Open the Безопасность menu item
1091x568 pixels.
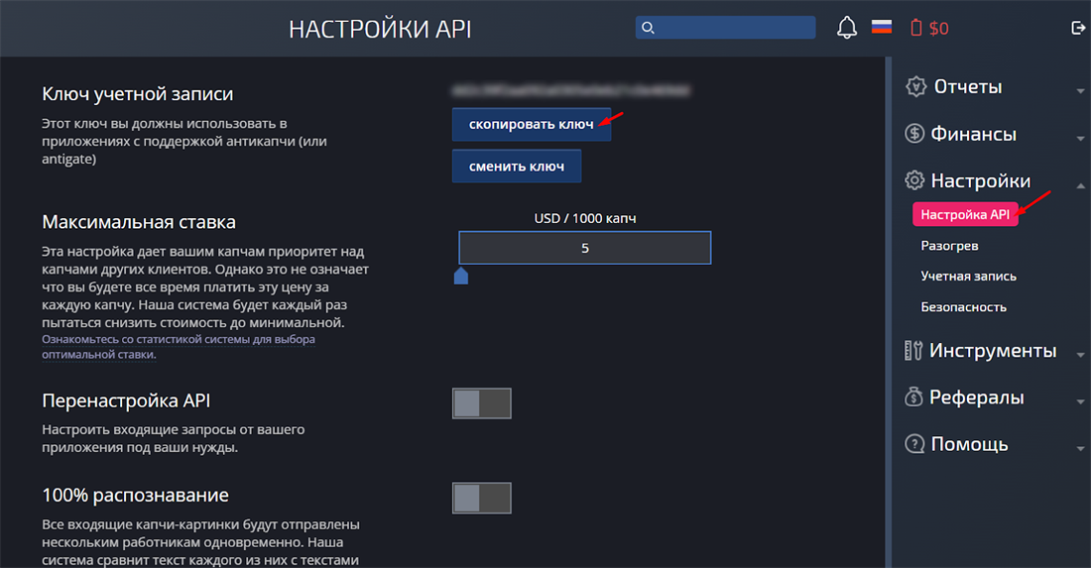point(963,306)
